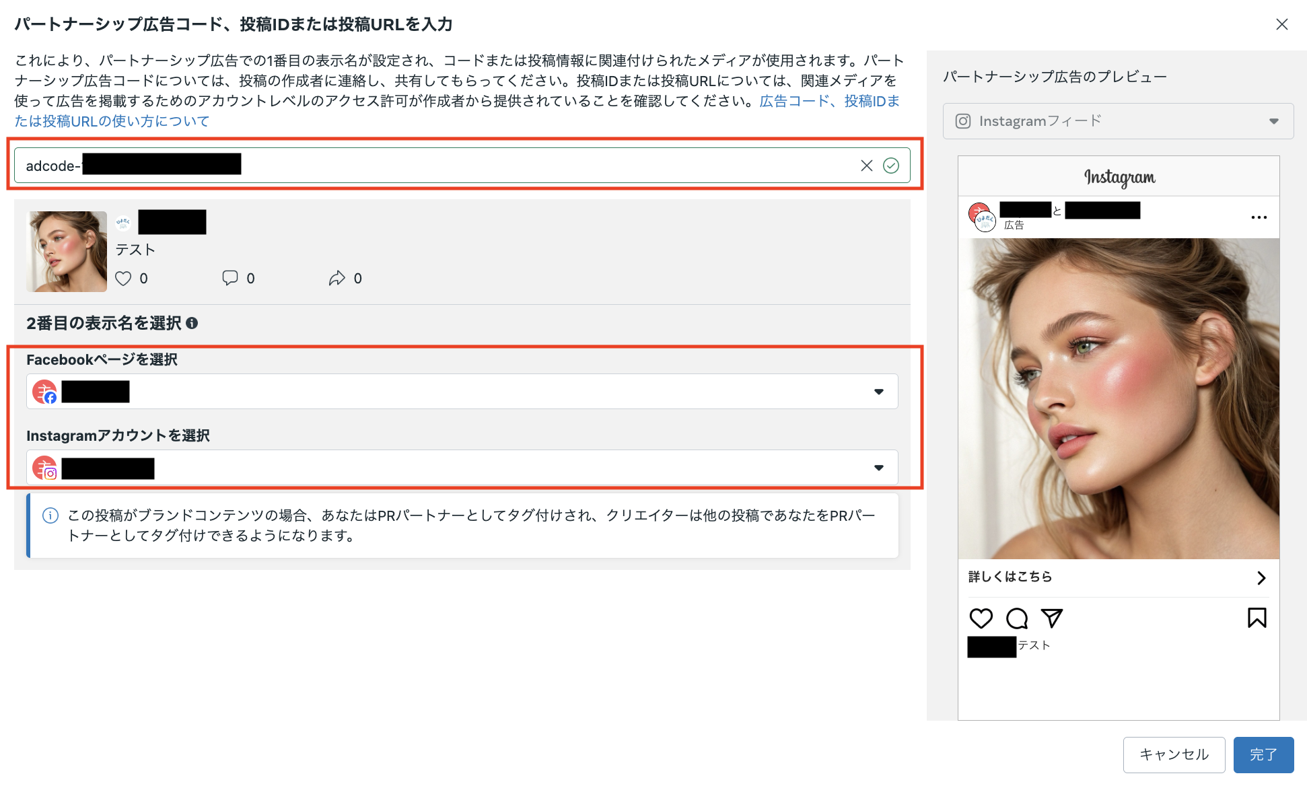Click the send paper-plane icon in preview
Screen dimensions: 1307x786
coord(1052,618)
